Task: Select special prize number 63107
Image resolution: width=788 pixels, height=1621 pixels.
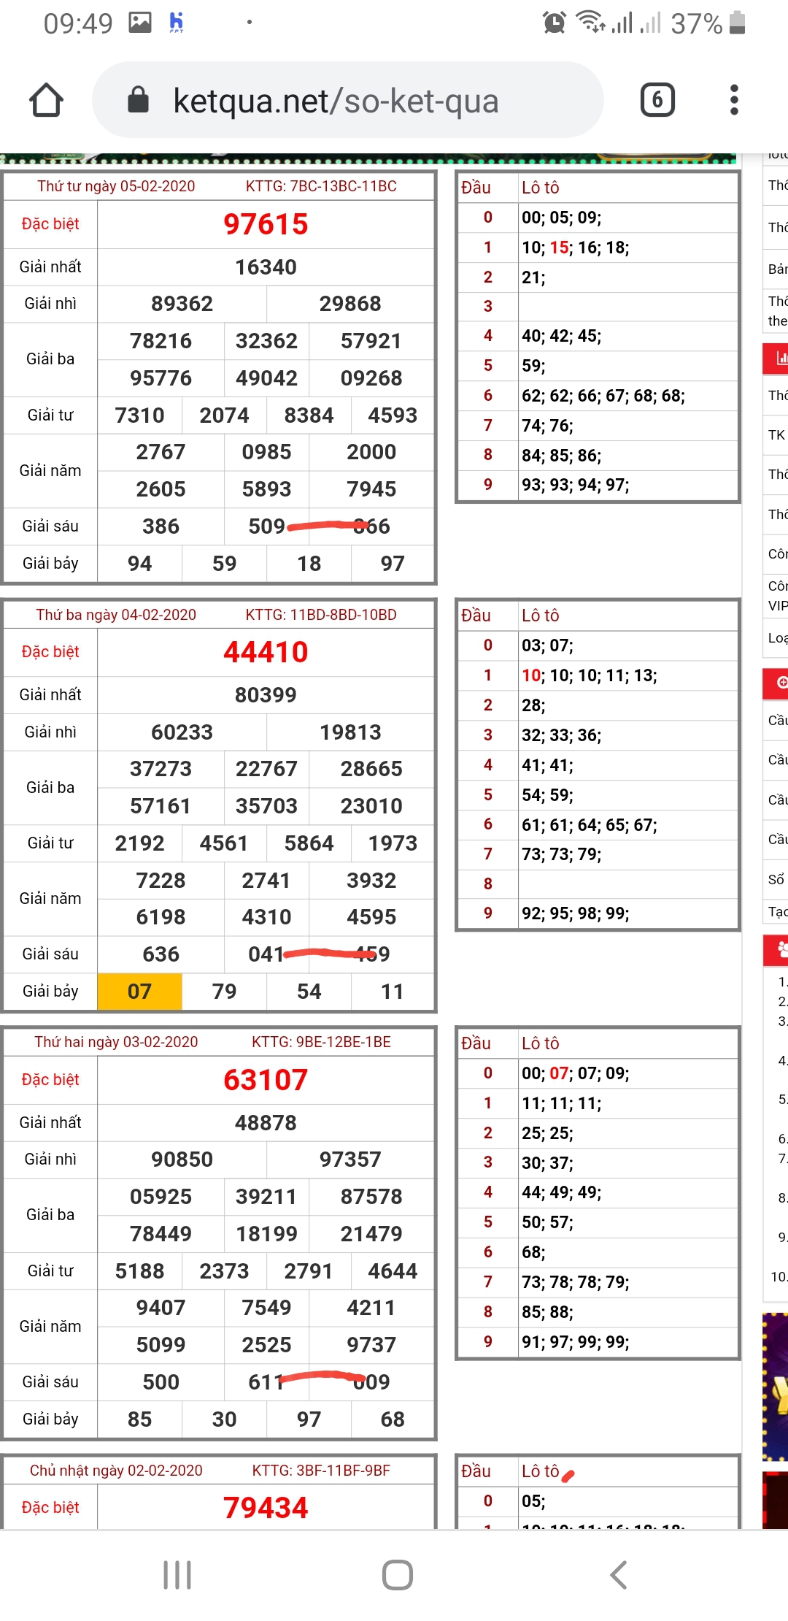Action: [x=266, y=1080]
